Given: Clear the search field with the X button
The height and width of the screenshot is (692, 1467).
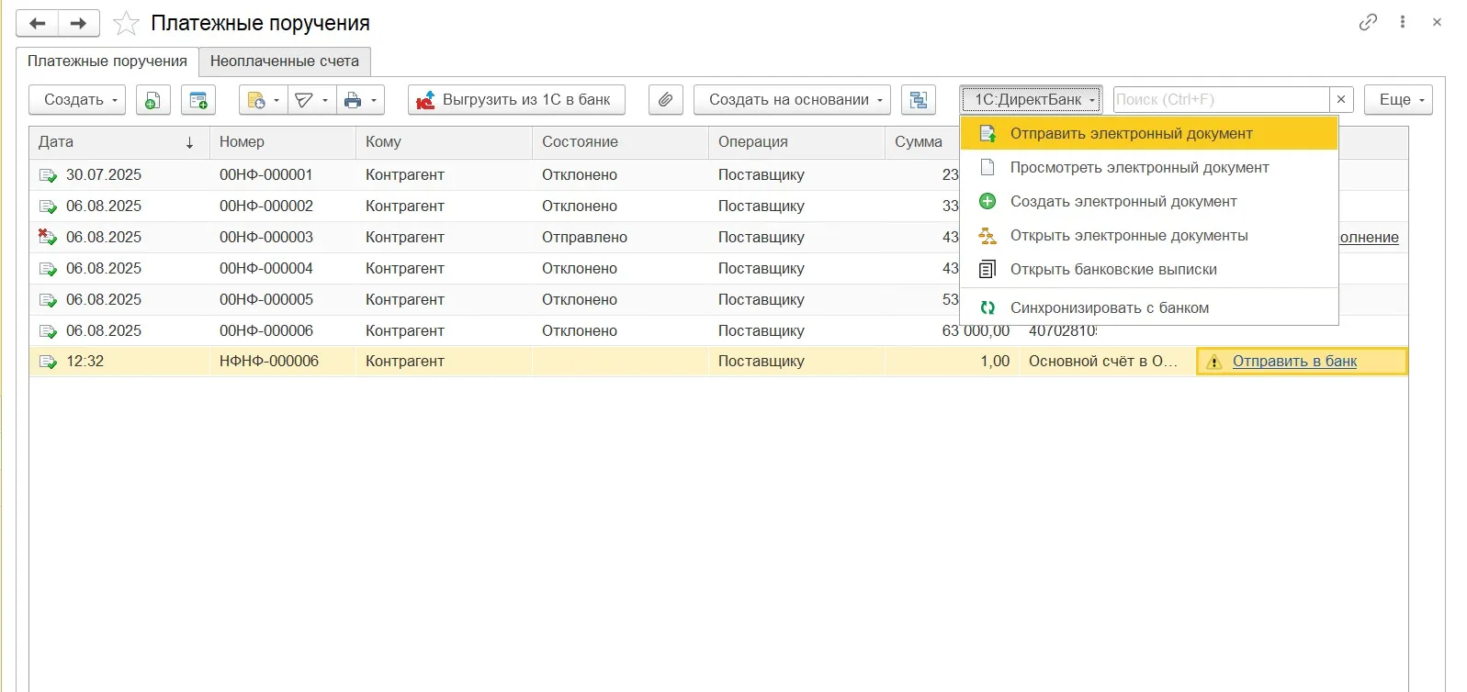Looking at the screenshot, I should [x=1341, y=100].
